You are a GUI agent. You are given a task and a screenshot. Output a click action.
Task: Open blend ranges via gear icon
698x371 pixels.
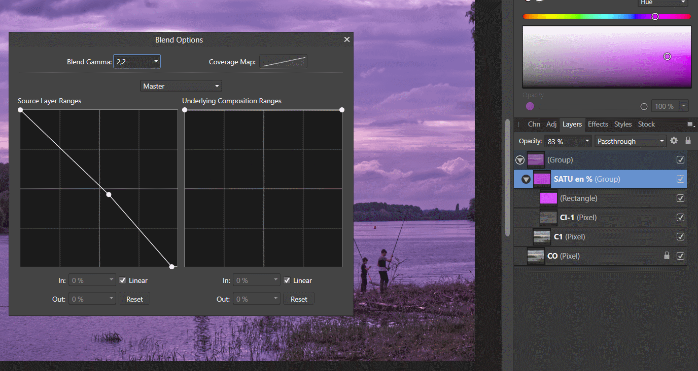tap(674, 141)
